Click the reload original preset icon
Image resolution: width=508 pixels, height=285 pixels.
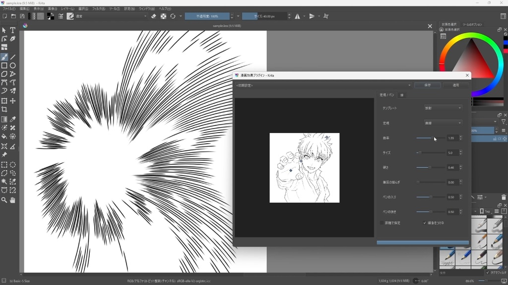[173, 16]
